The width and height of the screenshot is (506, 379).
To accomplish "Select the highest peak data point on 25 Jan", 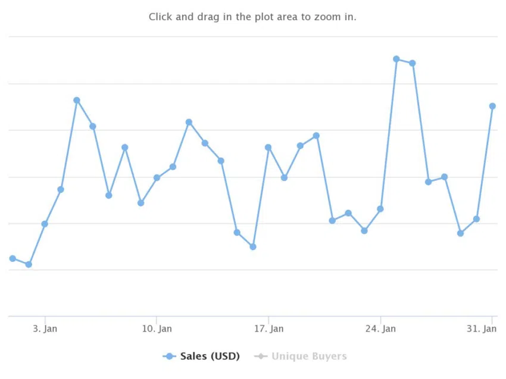I will point(396,59).
